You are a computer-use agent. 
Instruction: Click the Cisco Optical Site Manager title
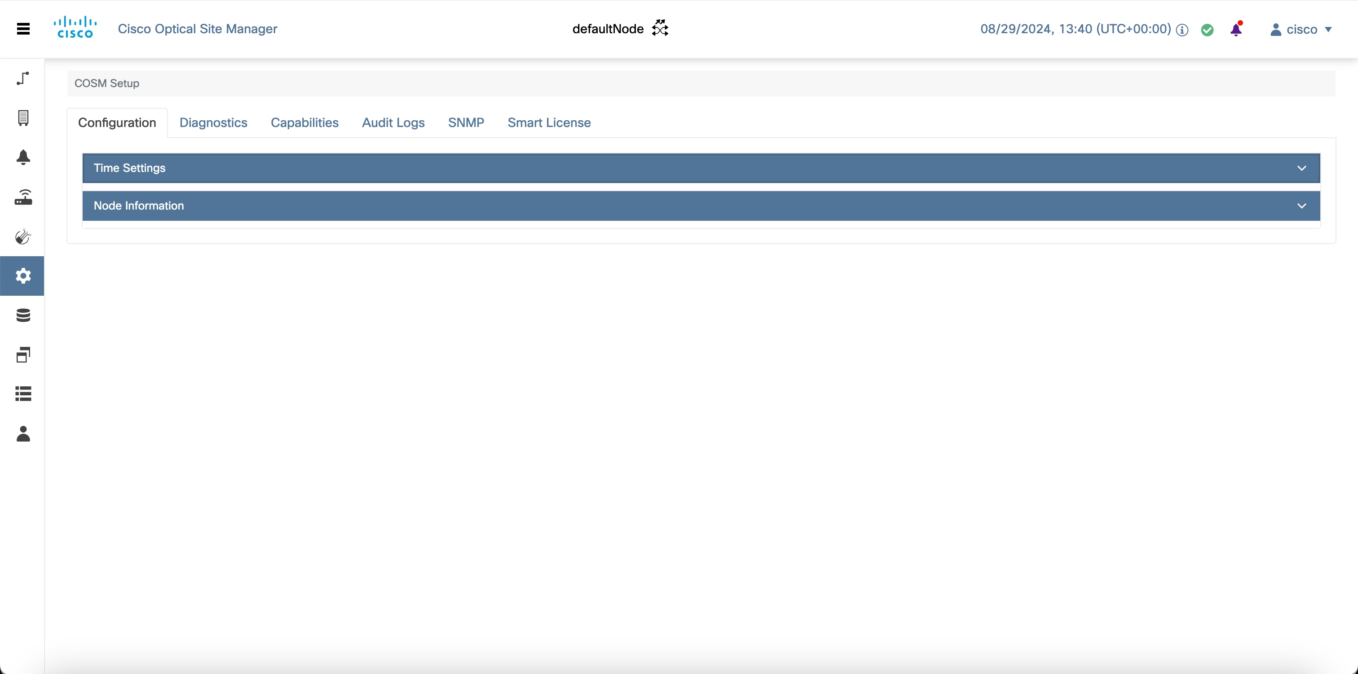[x=198, y=29]
